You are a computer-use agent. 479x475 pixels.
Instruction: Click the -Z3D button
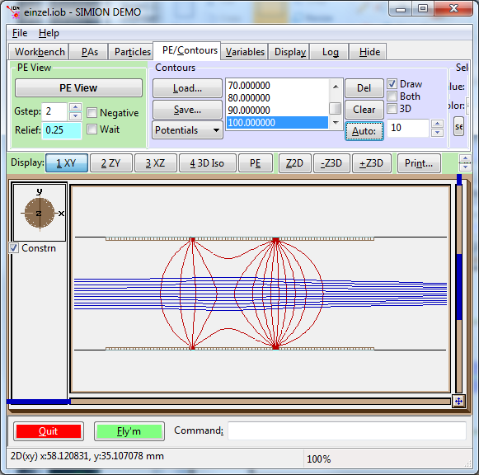click(x=331, y=163)
